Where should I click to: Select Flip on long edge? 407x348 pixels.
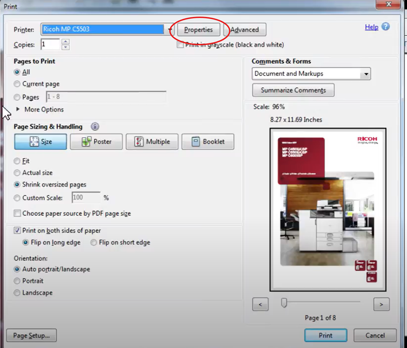pos(25,242)
